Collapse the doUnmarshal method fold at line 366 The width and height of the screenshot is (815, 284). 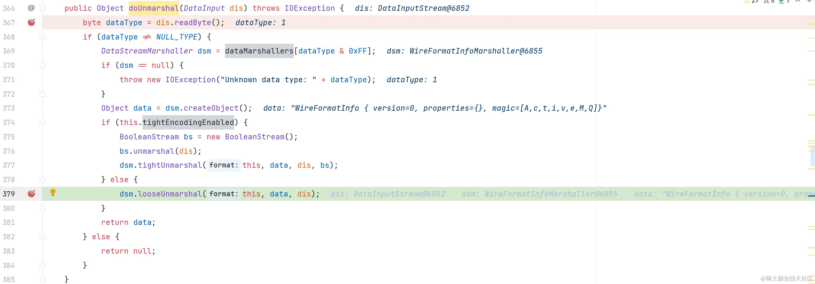[42, 8]
